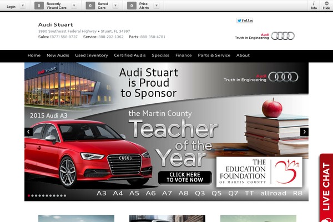Select the second carousel dot
Image resolution: width=333 pixels, height=222 pixels.
[33, 196]
